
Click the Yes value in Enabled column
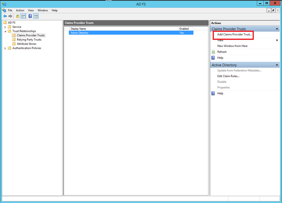181,33
